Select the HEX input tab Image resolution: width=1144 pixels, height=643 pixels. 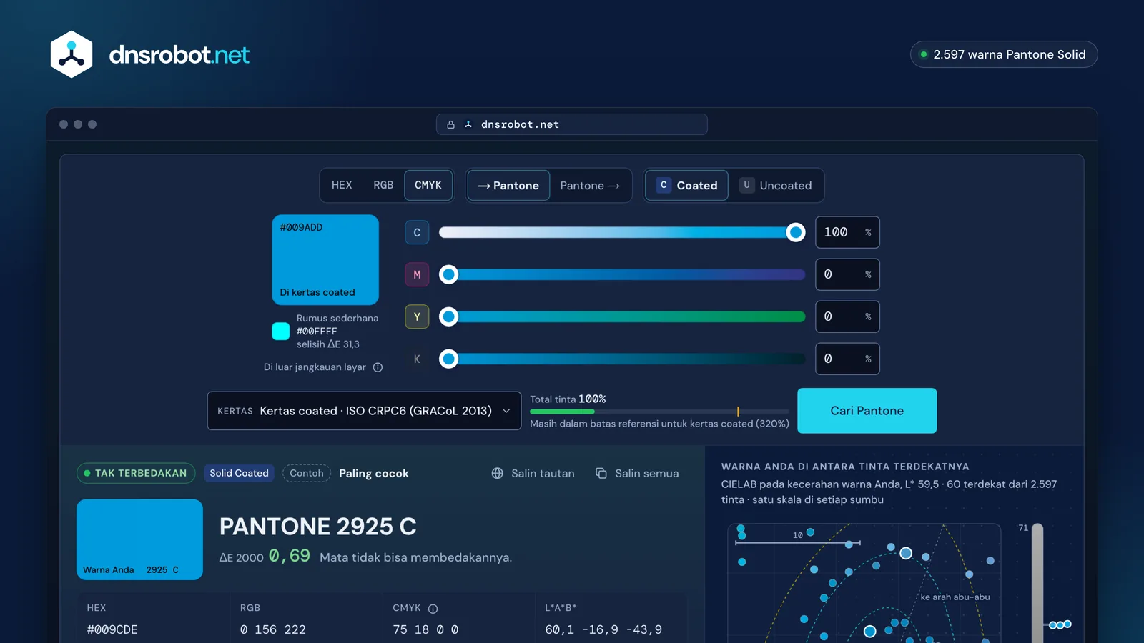point(342,185)
